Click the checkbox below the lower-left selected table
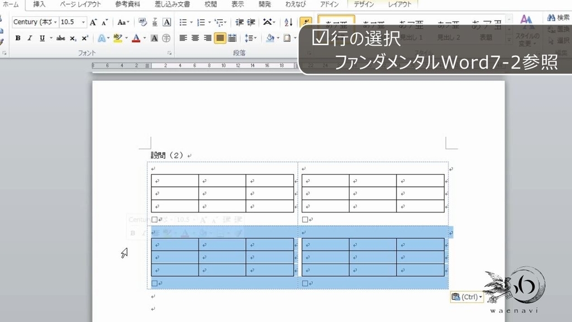572x322 pixels. (154, 283)
